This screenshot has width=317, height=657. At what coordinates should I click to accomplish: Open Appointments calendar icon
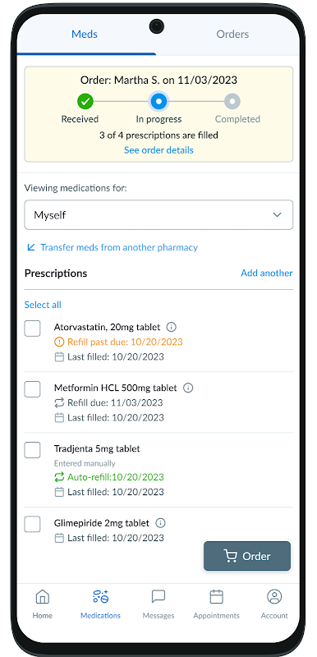click(x=216, y=597)
